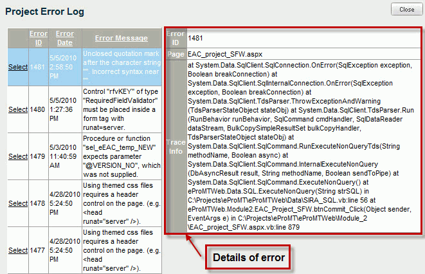Click the 5/3/2010 11:40:59 AM date cell
The height and width of the screenshot is (274, 425).
(64, 156)
